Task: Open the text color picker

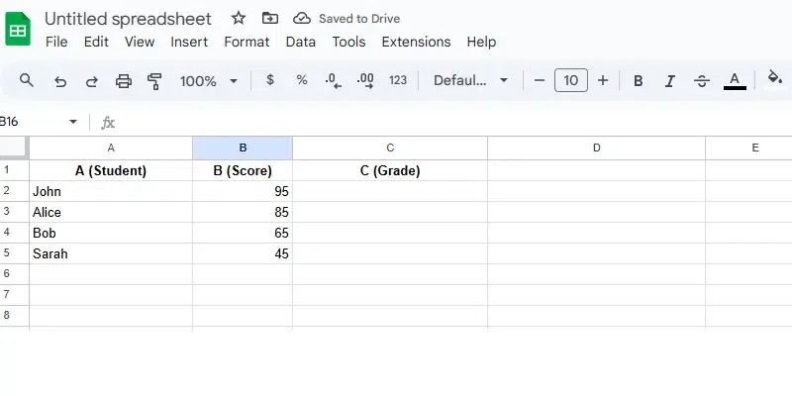Action: coord(735,81)
